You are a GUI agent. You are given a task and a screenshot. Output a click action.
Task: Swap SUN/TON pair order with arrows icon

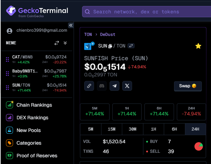pyautogui.click(x=131, y=46)
